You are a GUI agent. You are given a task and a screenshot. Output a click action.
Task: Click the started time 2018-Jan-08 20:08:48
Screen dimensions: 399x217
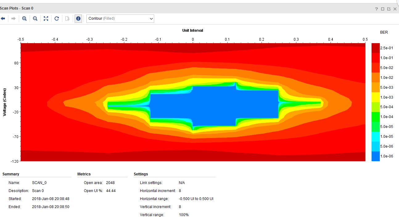(x=51, y=199)
